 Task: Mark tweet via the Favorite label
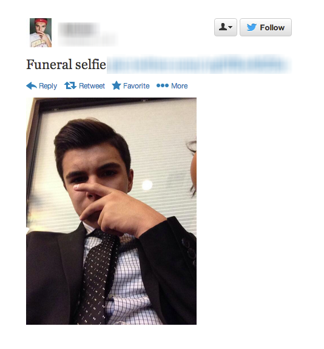(137, 85)
